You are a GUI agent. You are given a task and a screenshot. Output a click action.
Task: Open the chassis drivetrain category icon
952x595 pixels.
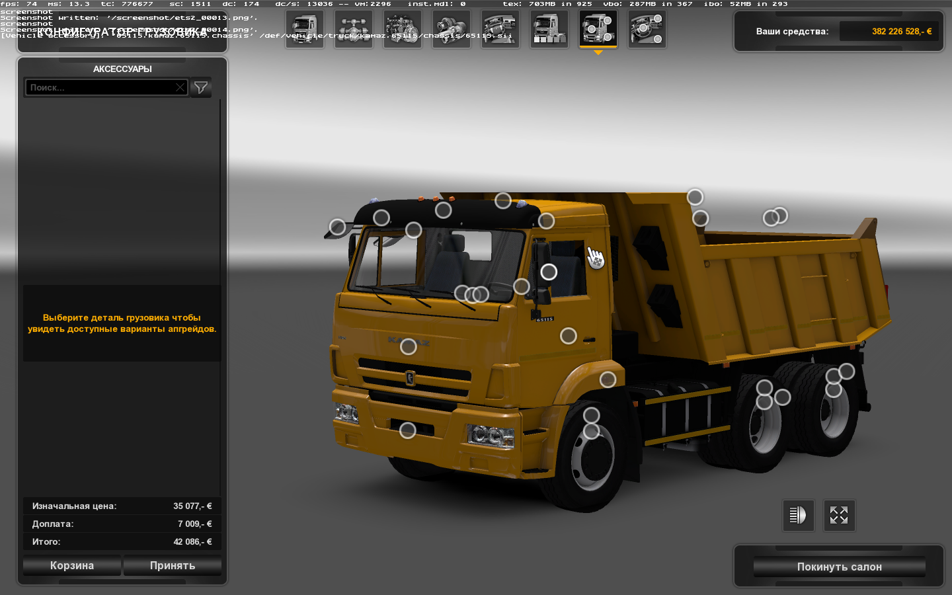(354, 30)
